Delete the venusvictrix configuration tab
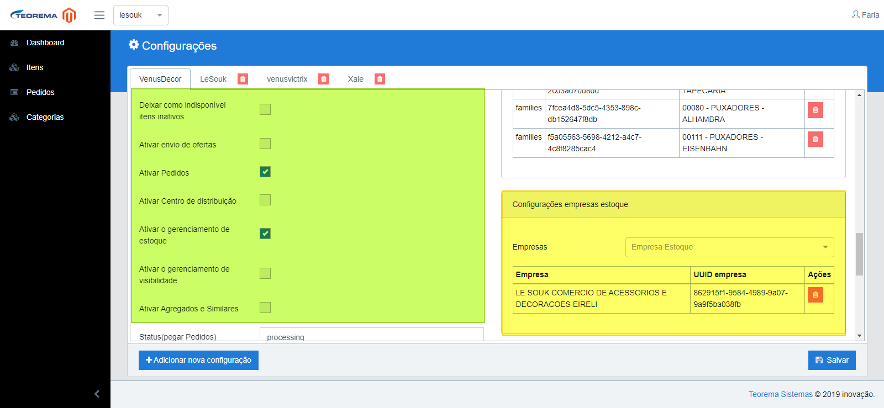Screen dimensions: 884x408 coord(324,79)
